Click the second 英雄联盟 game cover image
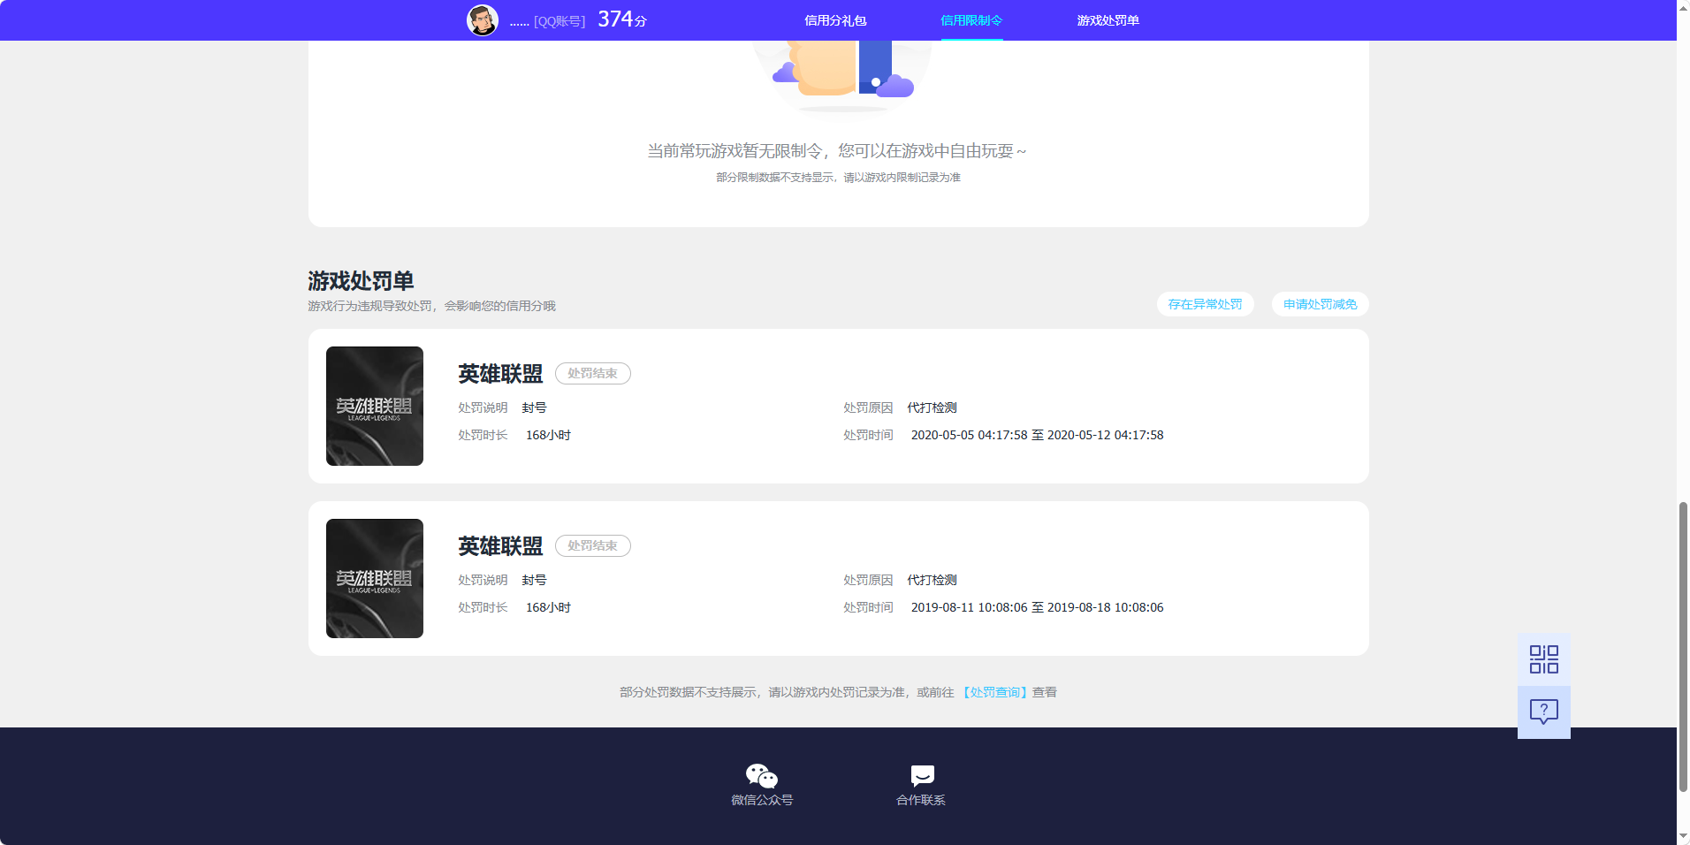1690x845 pixels. (374, 578)
